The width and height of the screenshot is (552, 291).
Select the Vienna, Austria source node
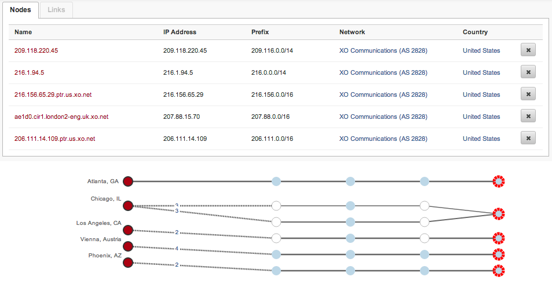pyautogui.click(x=129, y=246)
